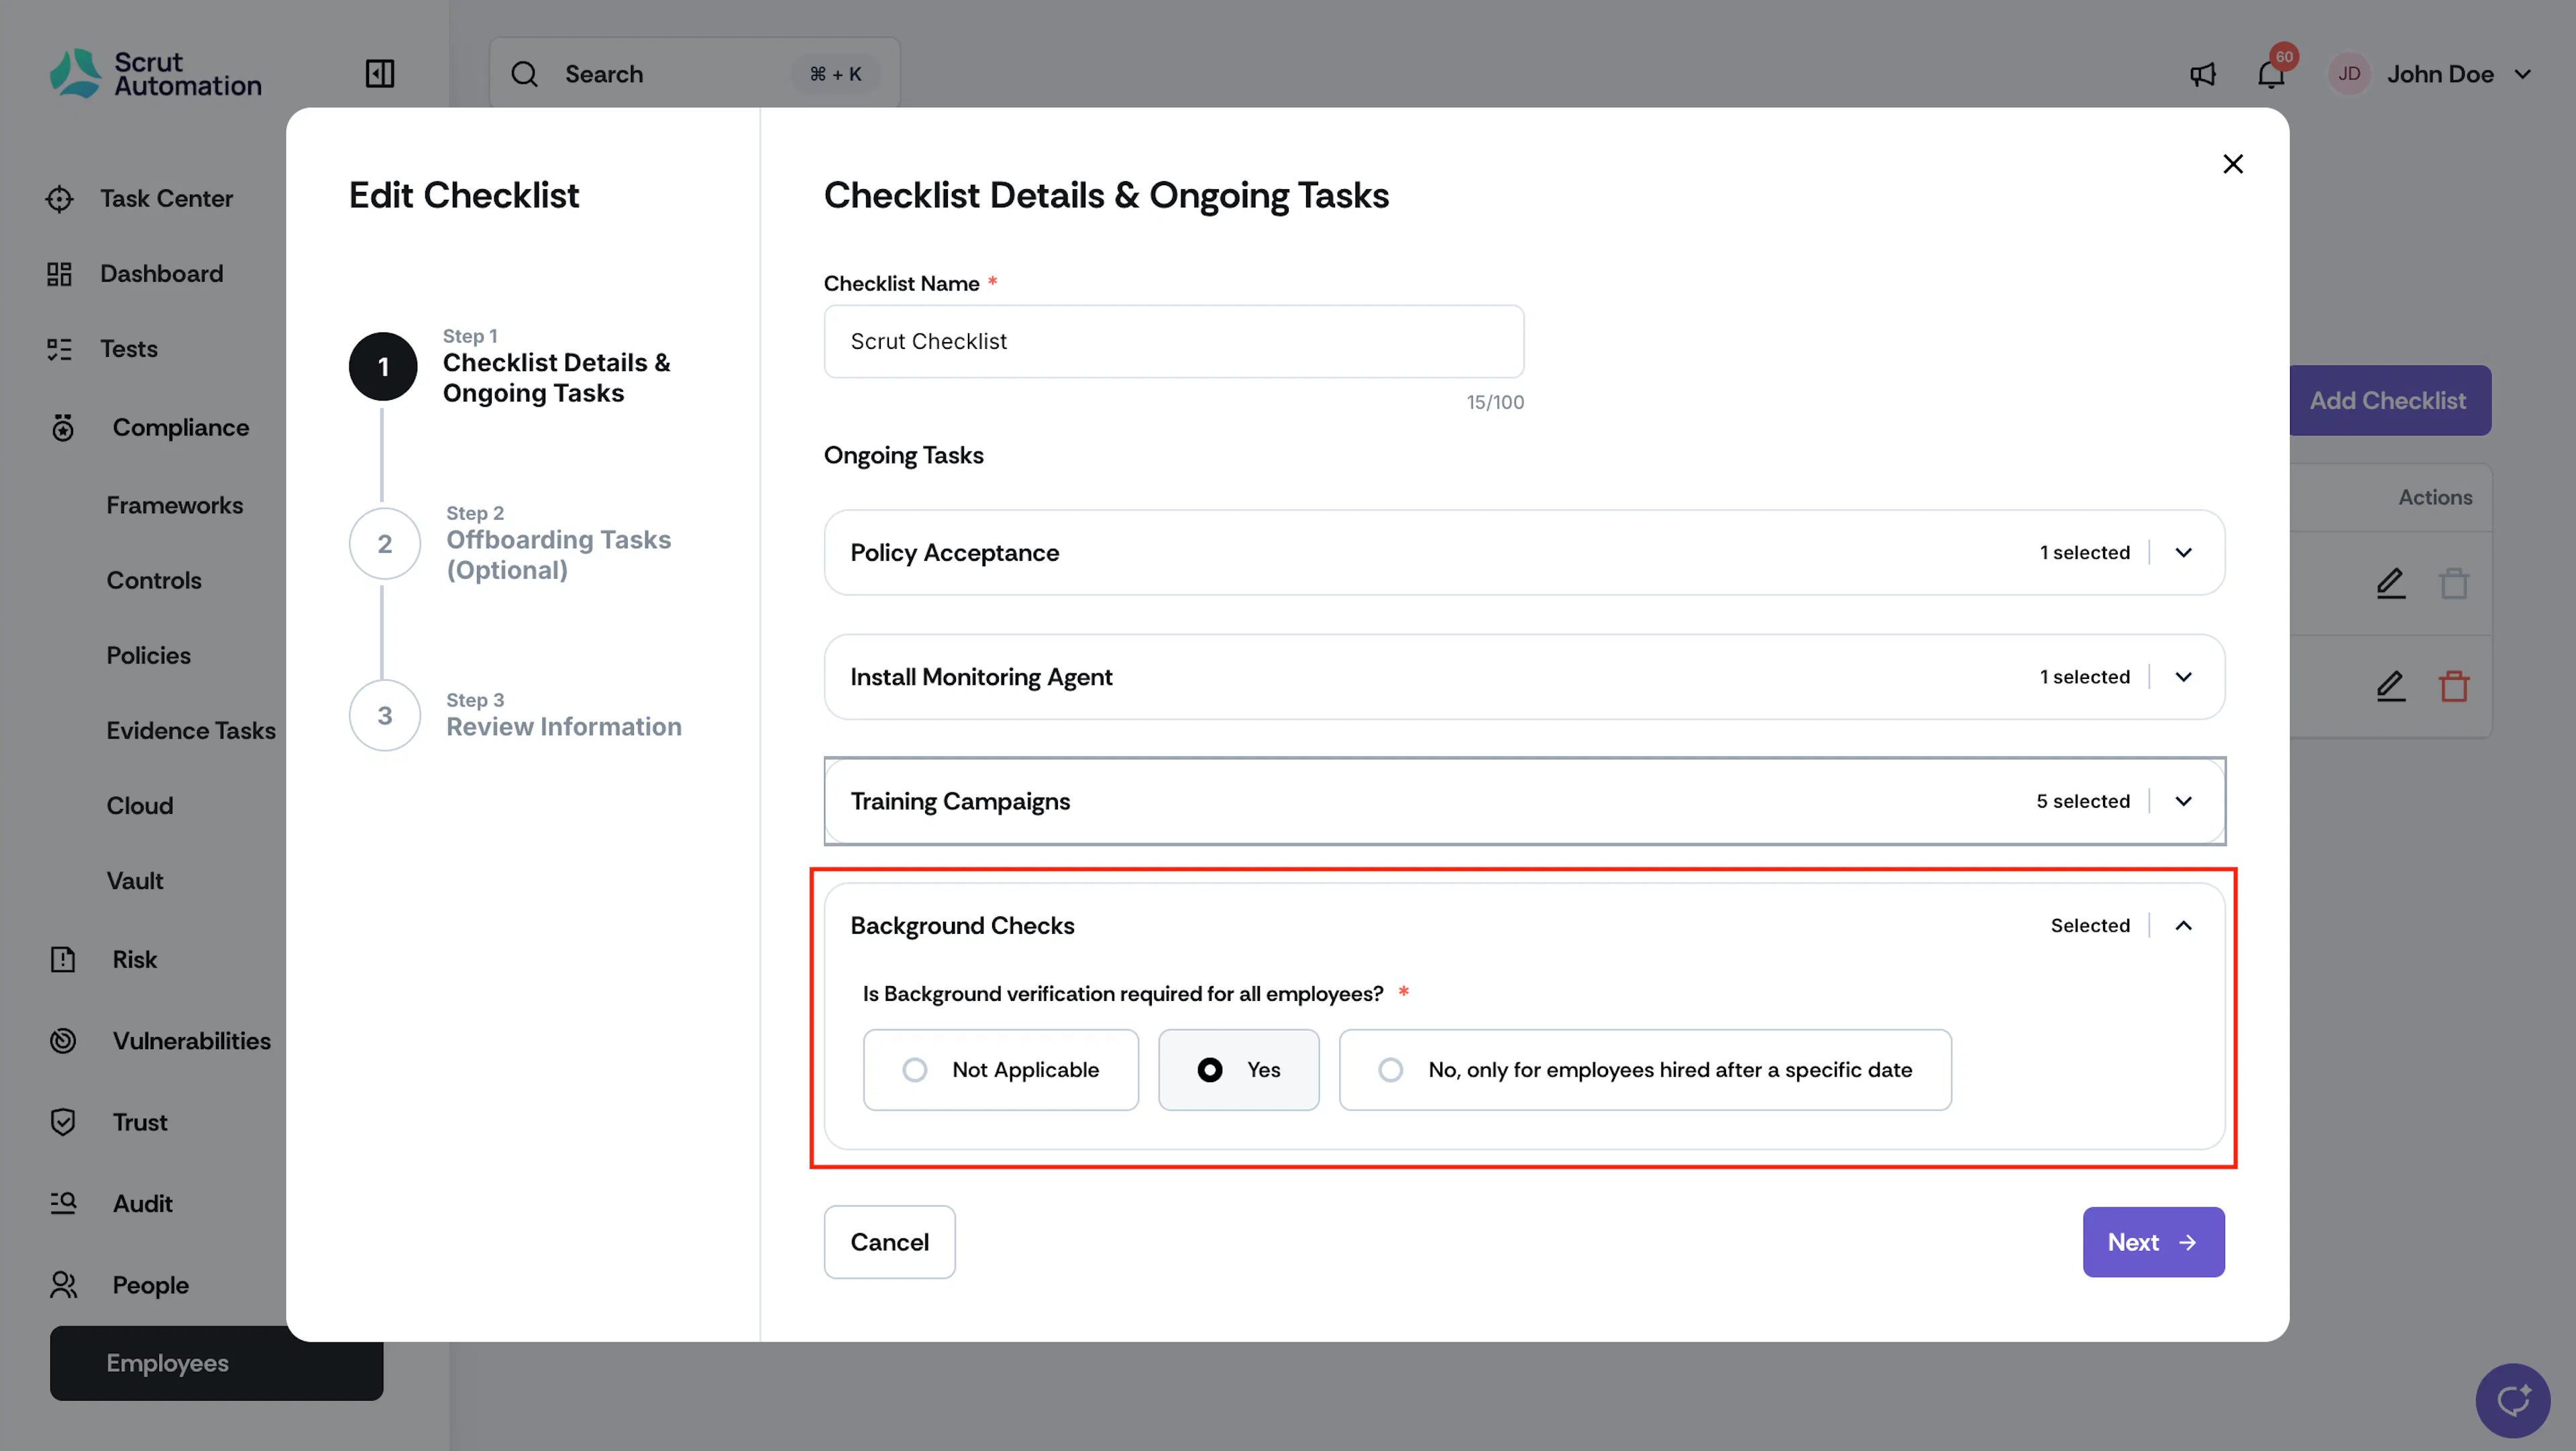Select the Not Applicable radio option

pyautogui.click(x=1001, y=1070)
